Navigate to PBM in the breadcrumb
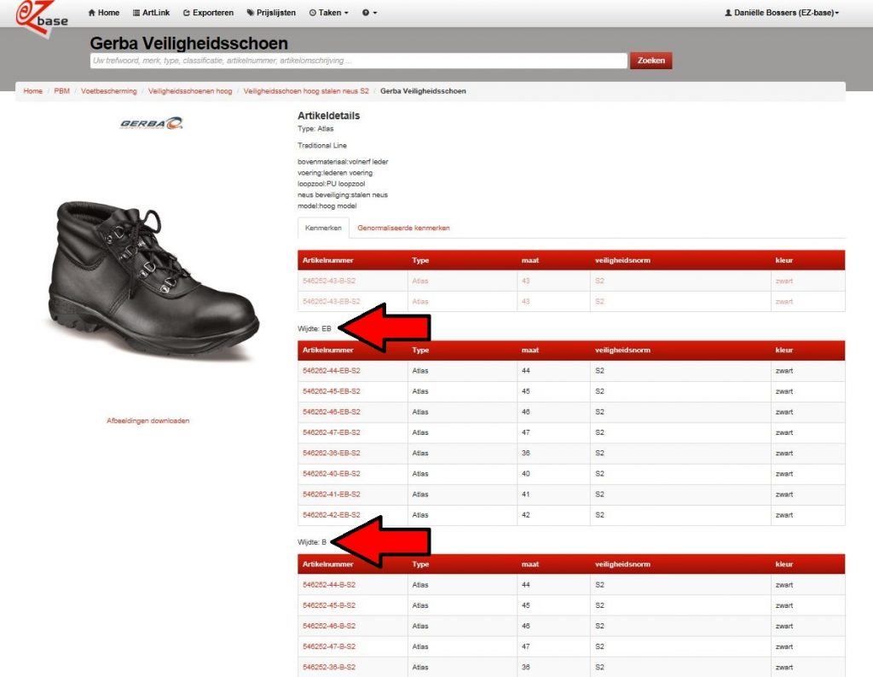Image resolution: width=873 pixels, height=677 pixels. 61,91
